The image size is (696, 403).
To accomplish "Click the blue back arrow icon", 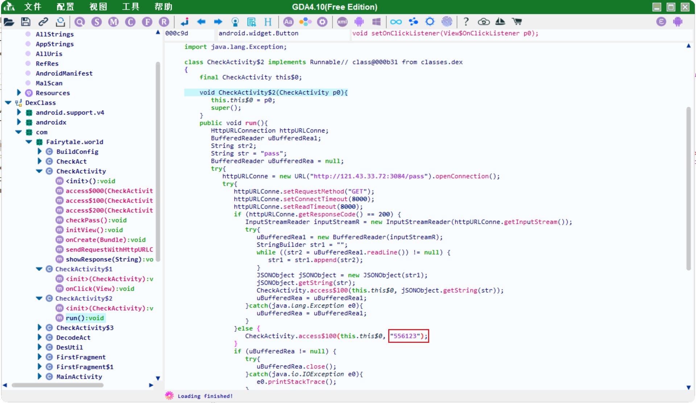I will pyautogui.click(x=201, y=22).
